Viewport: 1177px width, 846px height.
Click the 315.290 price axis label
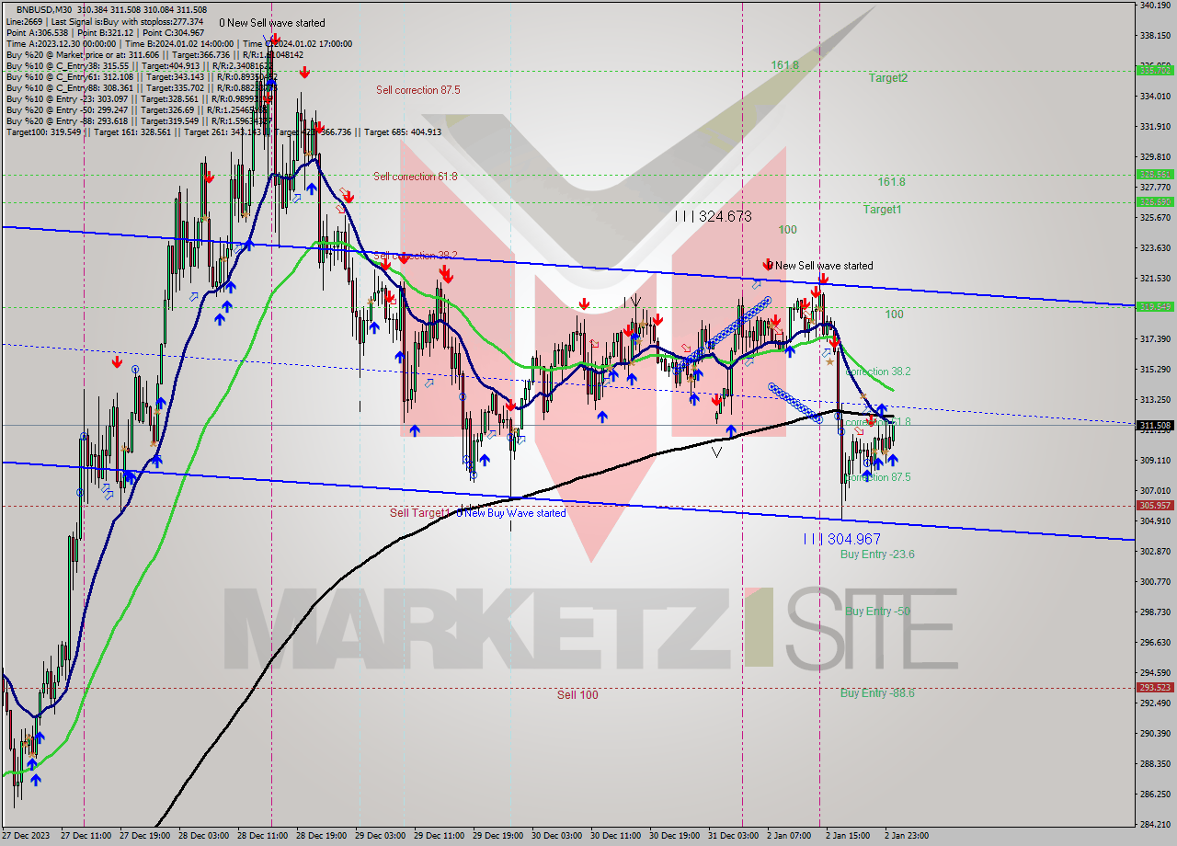[1155, 370]
